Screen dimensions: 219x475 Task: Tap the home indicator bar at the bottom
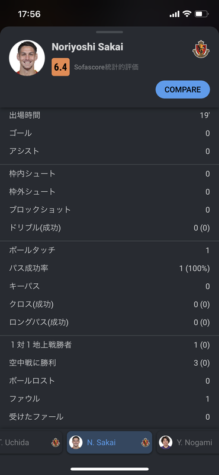109,469
